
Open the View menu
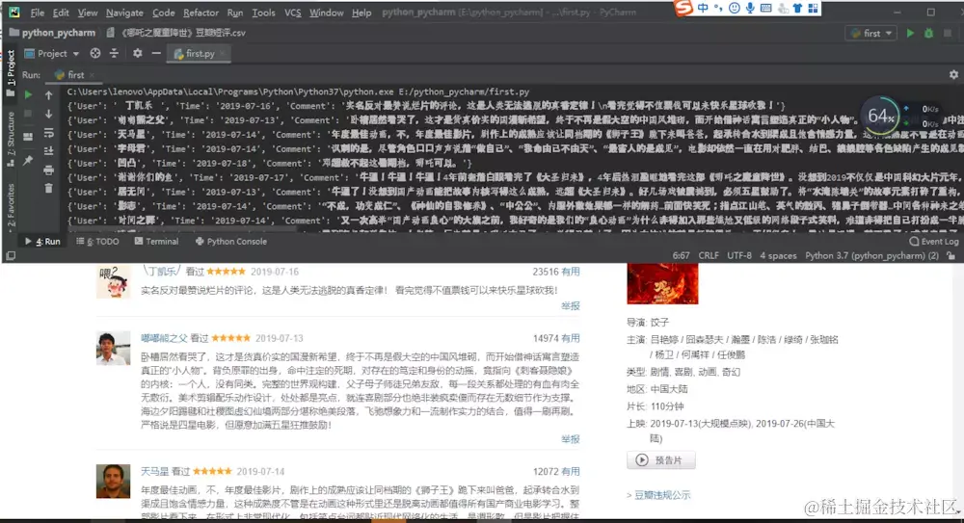point(88,13)
